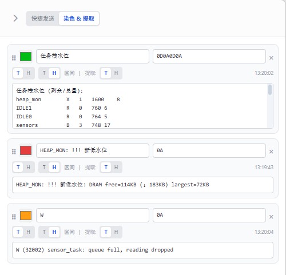Switch to the 快捷发送 tab
Viewport: 286px width, 275px height.
(43, 18)
